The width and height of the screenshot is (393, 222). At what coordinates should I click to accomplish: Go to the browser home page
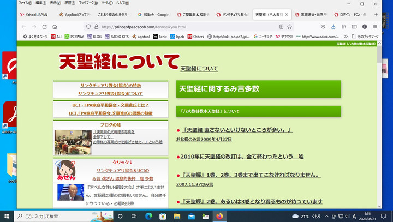click(55, 26)
